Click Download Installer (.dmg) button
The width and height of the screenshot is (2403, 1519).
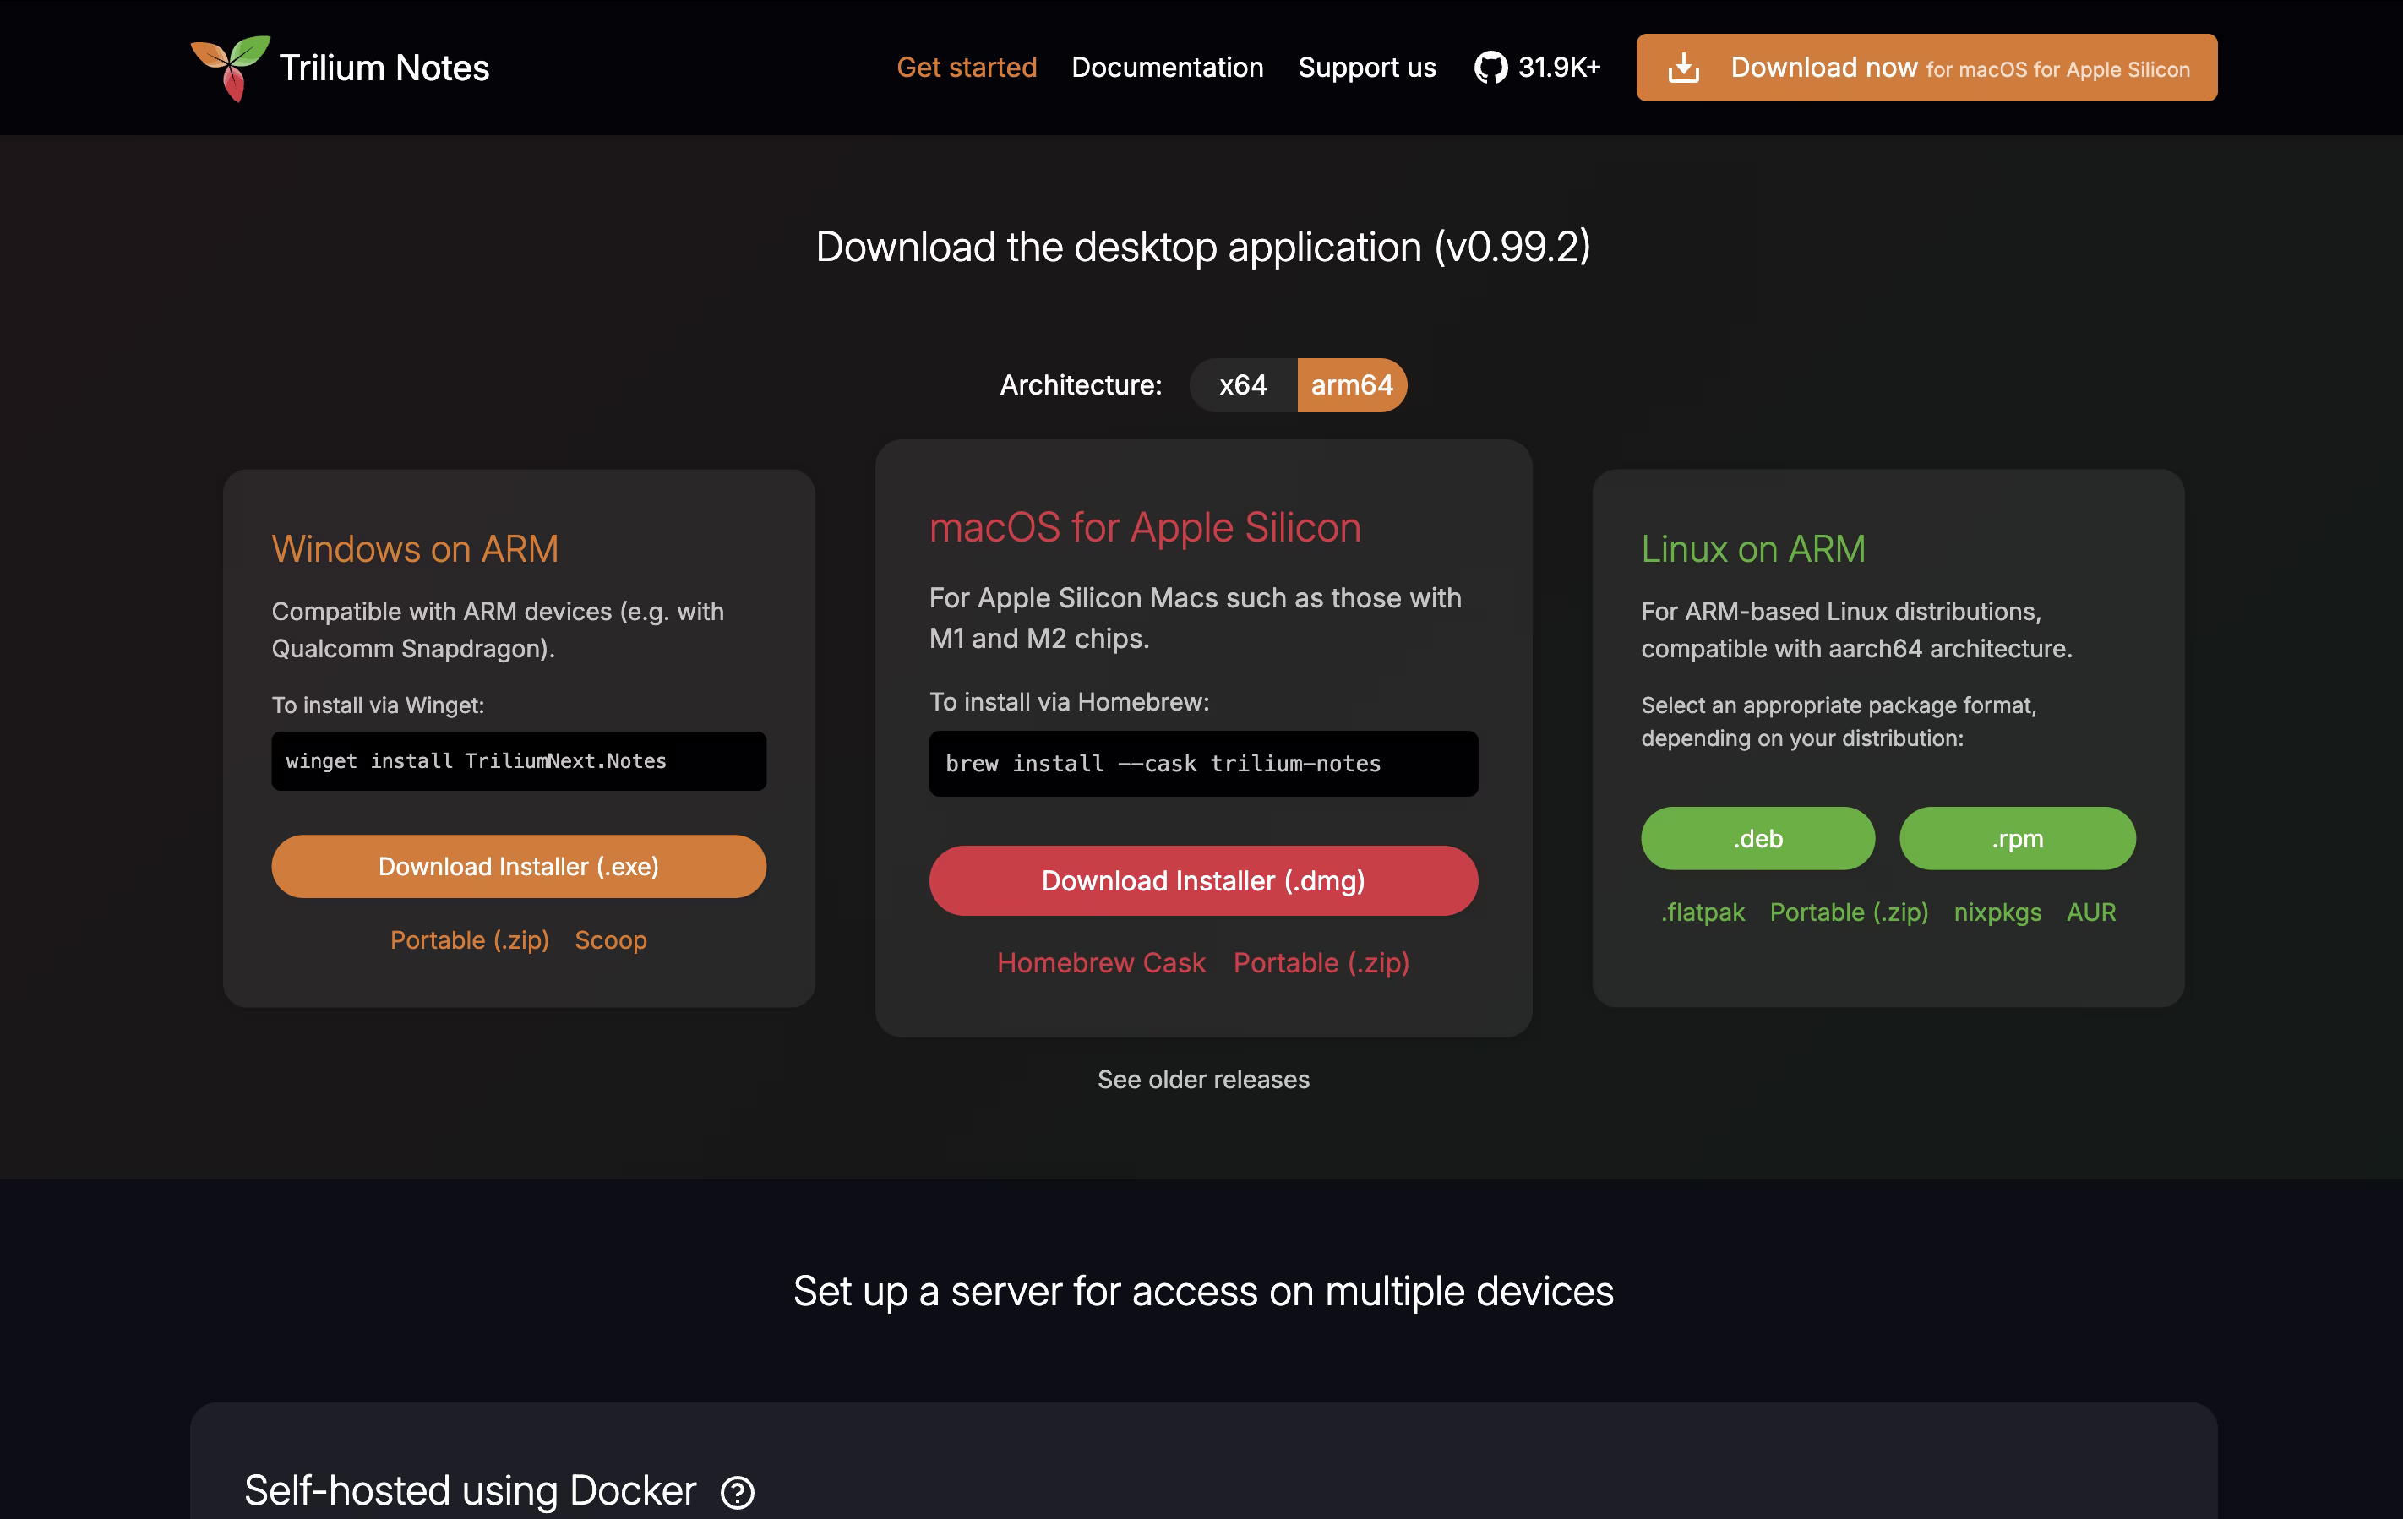pyautogui.click(x=1202, y=880)
